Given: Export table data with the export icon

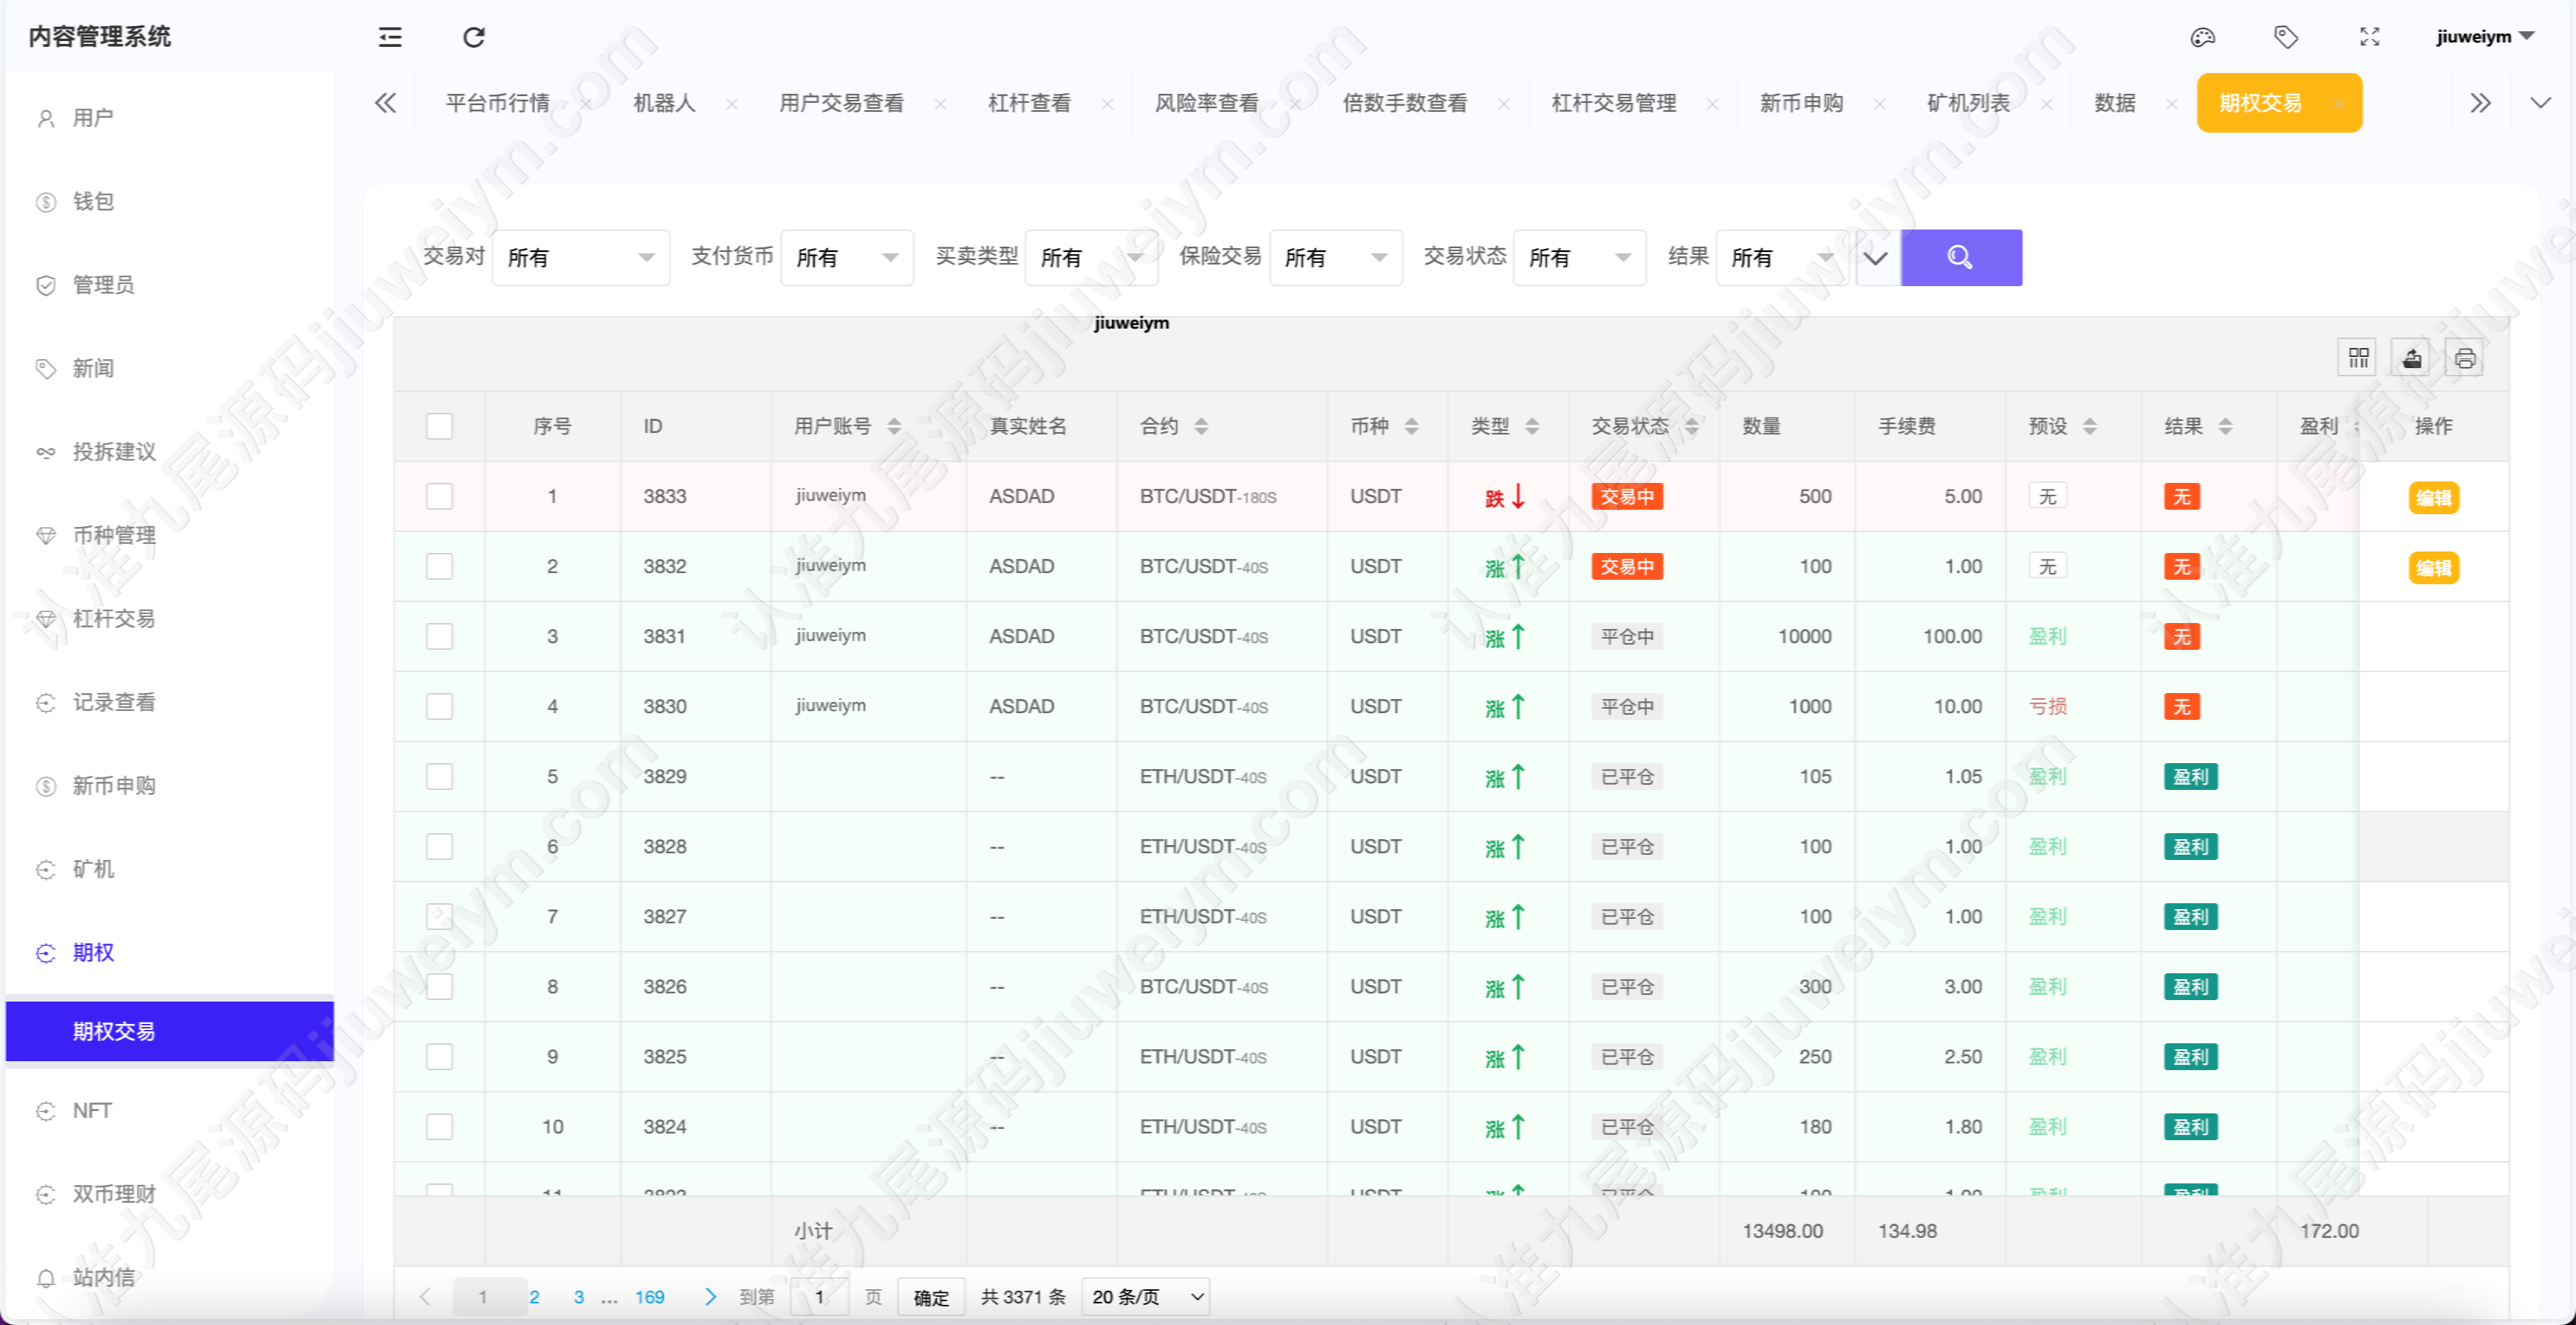Looking at the screenshot, I should tap(2412, 358).
